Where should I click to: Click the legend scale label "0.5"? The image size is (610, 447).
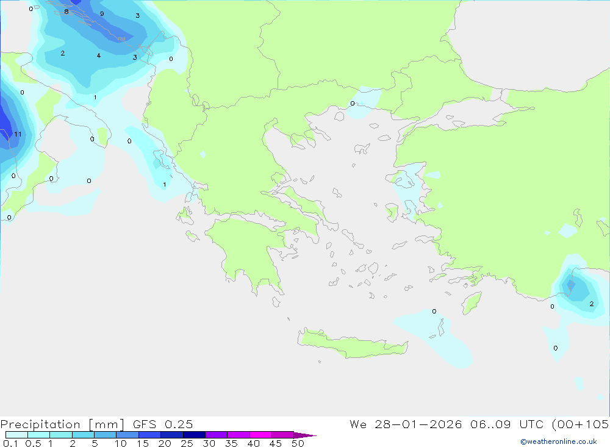click(33, 443)
